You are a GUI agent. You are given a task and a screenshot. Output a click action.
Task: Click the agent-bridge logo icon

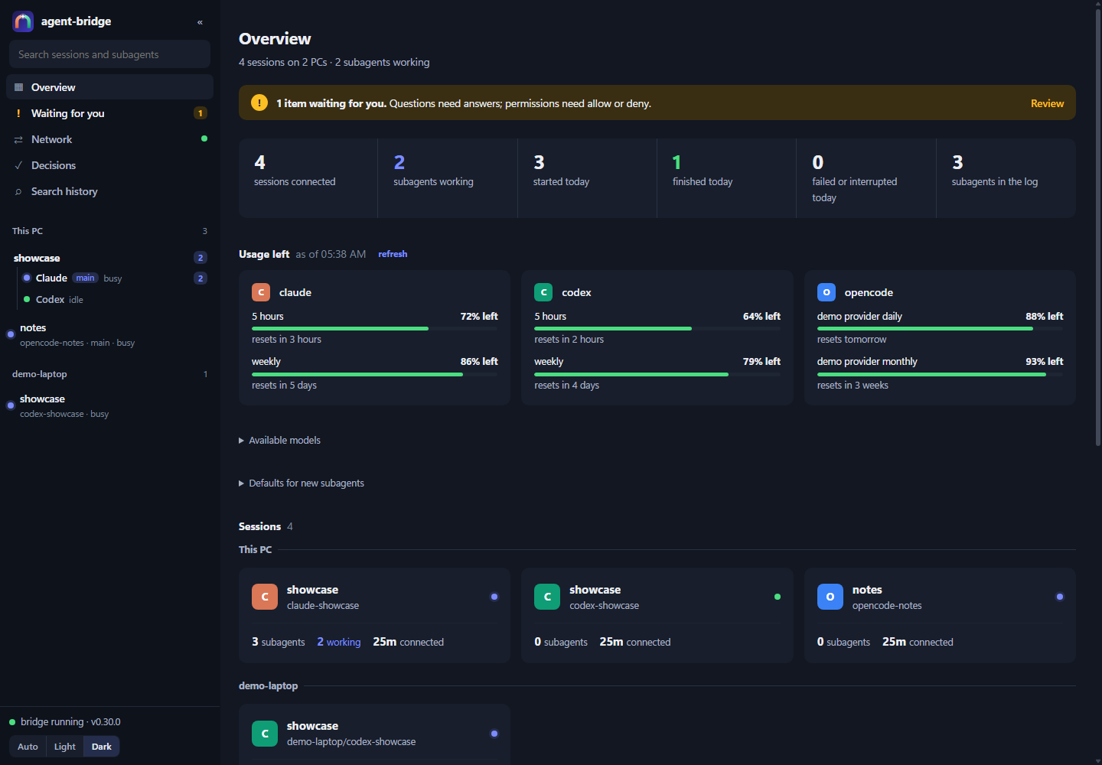coord(23,21)
